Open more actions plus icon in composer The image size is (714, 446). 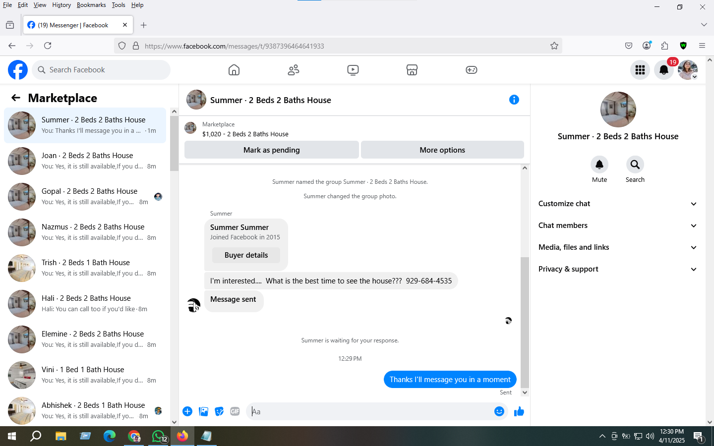[187, 411]
